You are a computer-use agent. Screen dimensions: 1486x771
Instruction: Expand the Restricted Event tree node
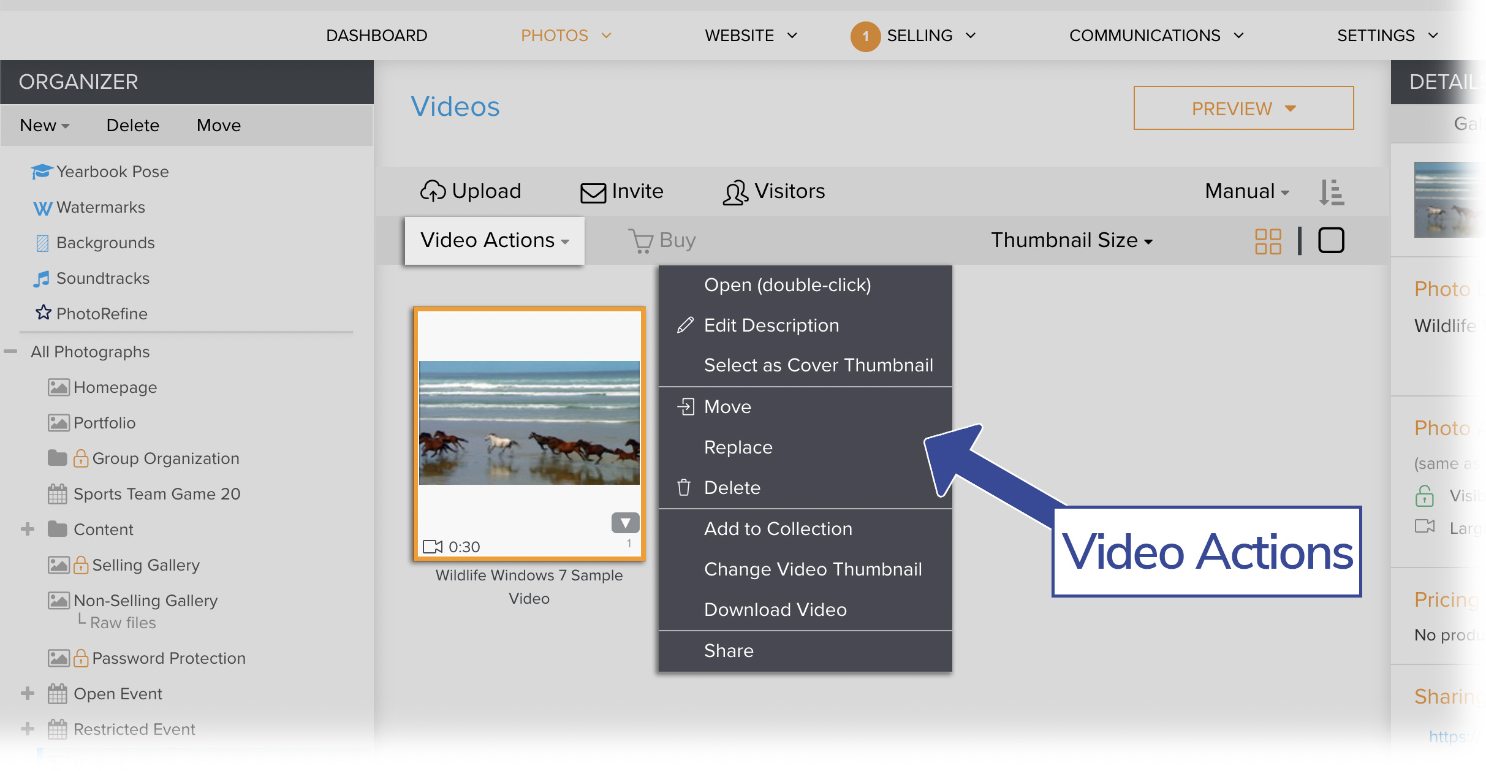point(28,729)
